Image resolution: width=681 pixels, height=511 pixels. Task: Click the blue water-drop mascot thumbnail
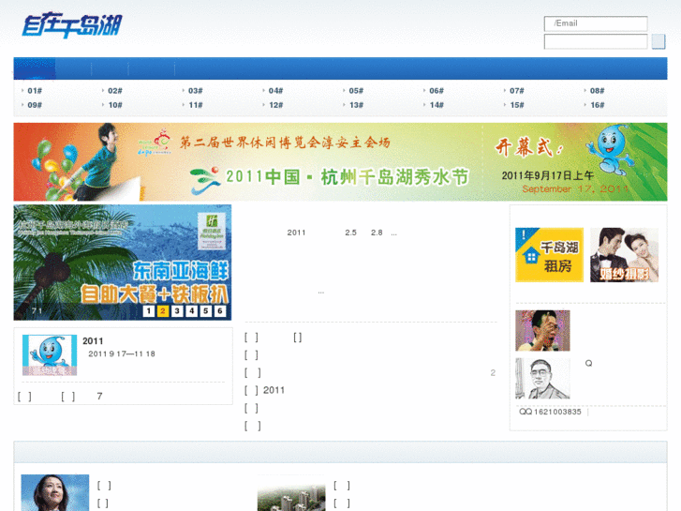(50, 354)
